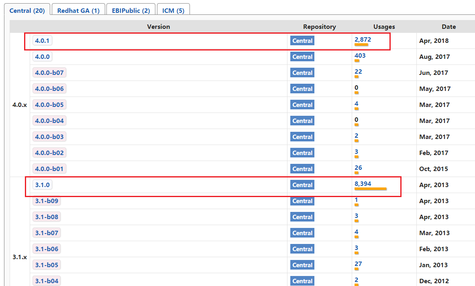Click Central badge in 3.1.0 row
Screen dimensions: 475x286
click(x=302, y=185)
